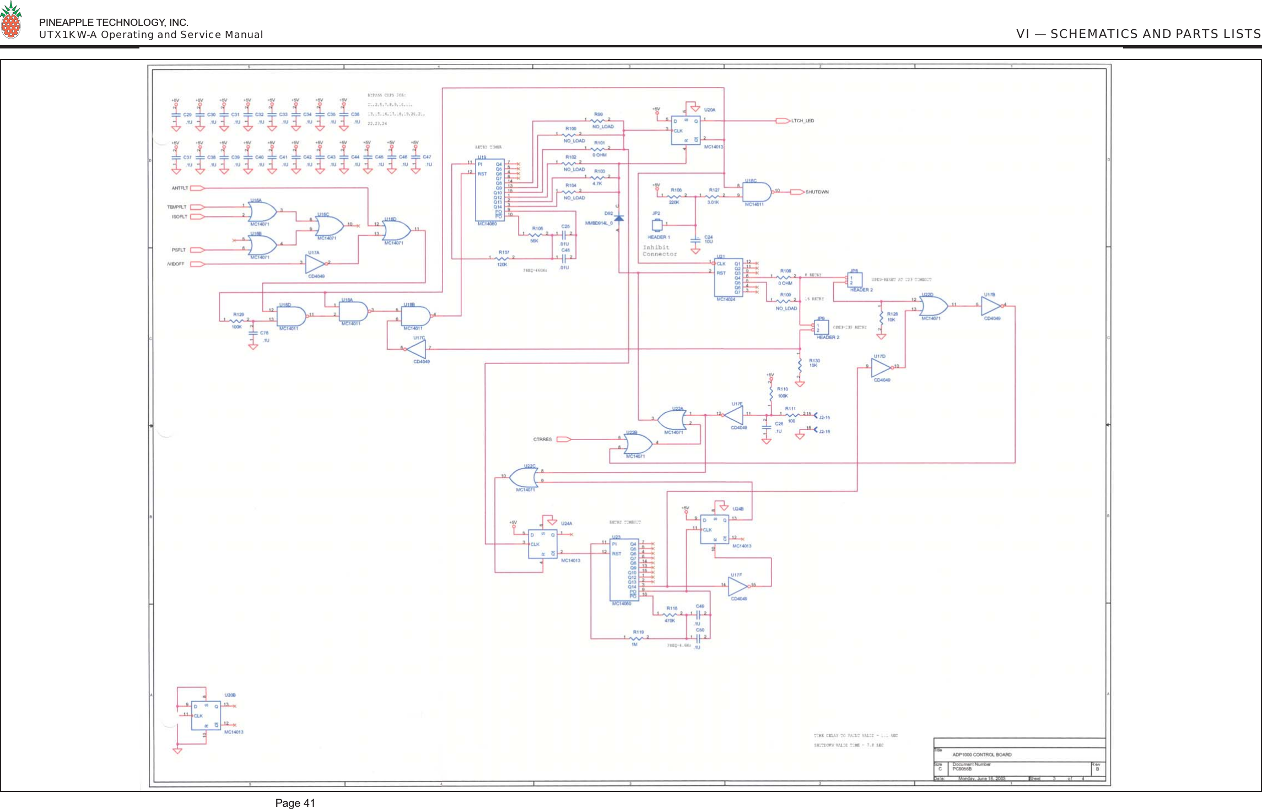Select the U23 MC14060 counter block
Image resolution: width=1262 pixels, height=809 pixels.
[624, 570]
